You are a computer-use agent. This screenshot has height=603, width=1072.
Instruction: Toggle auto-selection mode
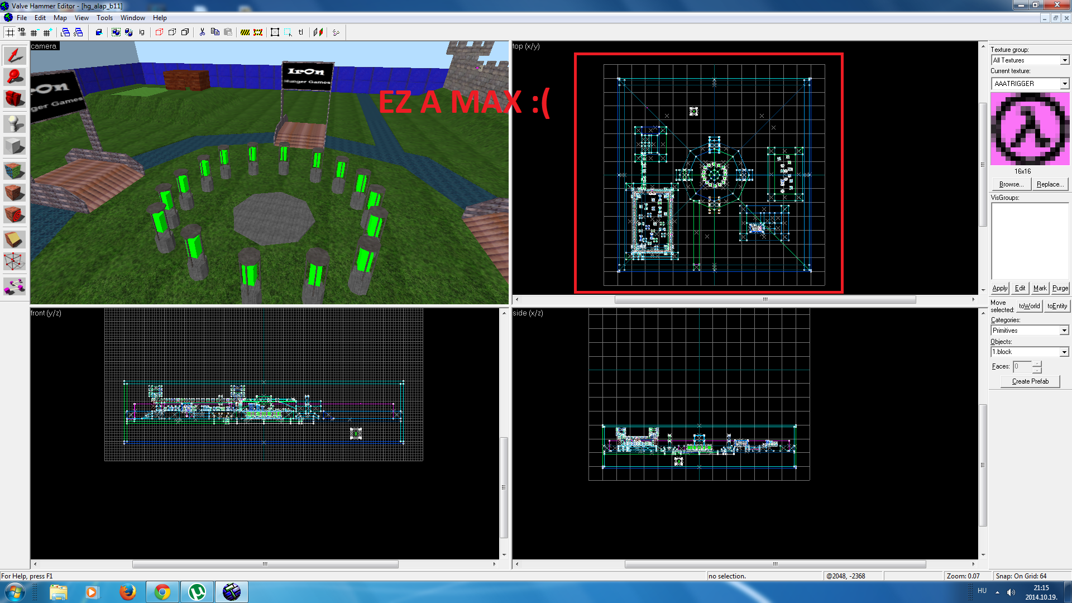[288, 32]
